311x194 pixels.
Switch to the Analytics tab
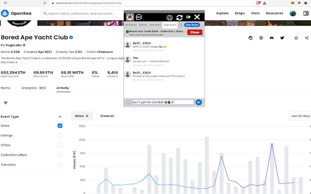point(29,88)
